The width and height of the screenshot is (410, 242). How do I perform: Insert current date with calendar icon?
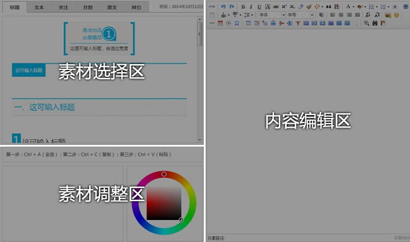[x=220, y=23]
